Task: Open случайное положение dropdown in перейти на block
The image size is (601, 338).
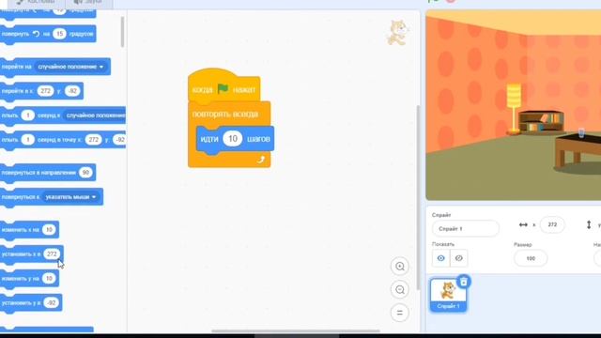Action: click(x=70, y=67)
